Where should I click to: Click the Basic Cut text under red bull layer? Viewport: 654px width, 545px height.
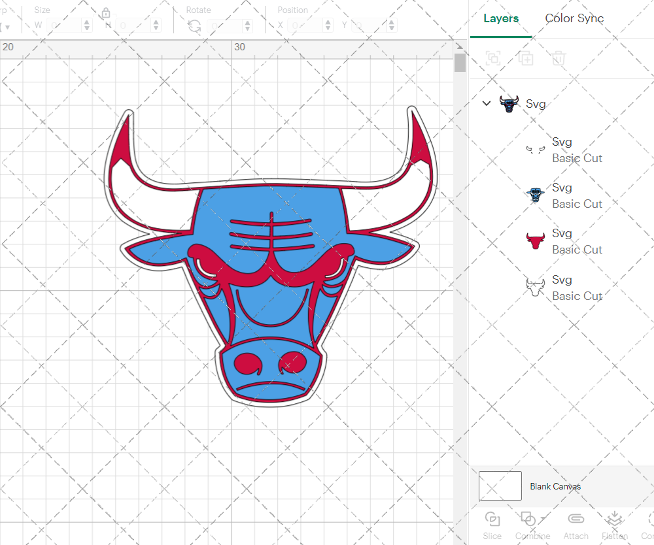click(x=577, y=250)
